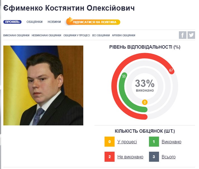The image size is (199, 169).
Task: Click the red 2 'Не виконано' badge
Action: [110, 157]
